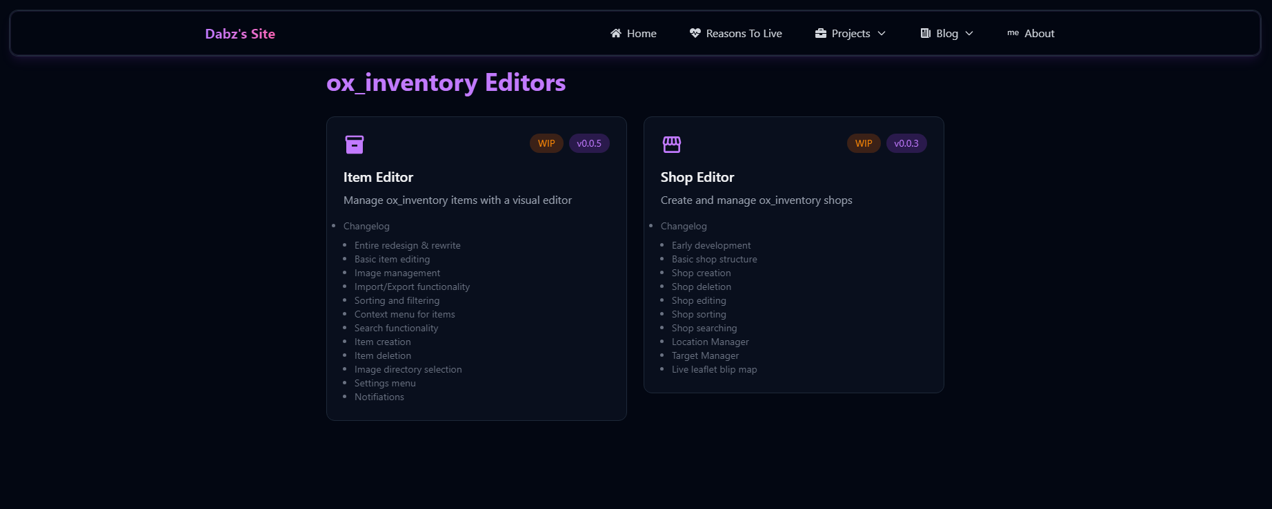Click 'Item deletion' entry
The height and width of the screenshot is (509, 1272).
pos(383,355)
